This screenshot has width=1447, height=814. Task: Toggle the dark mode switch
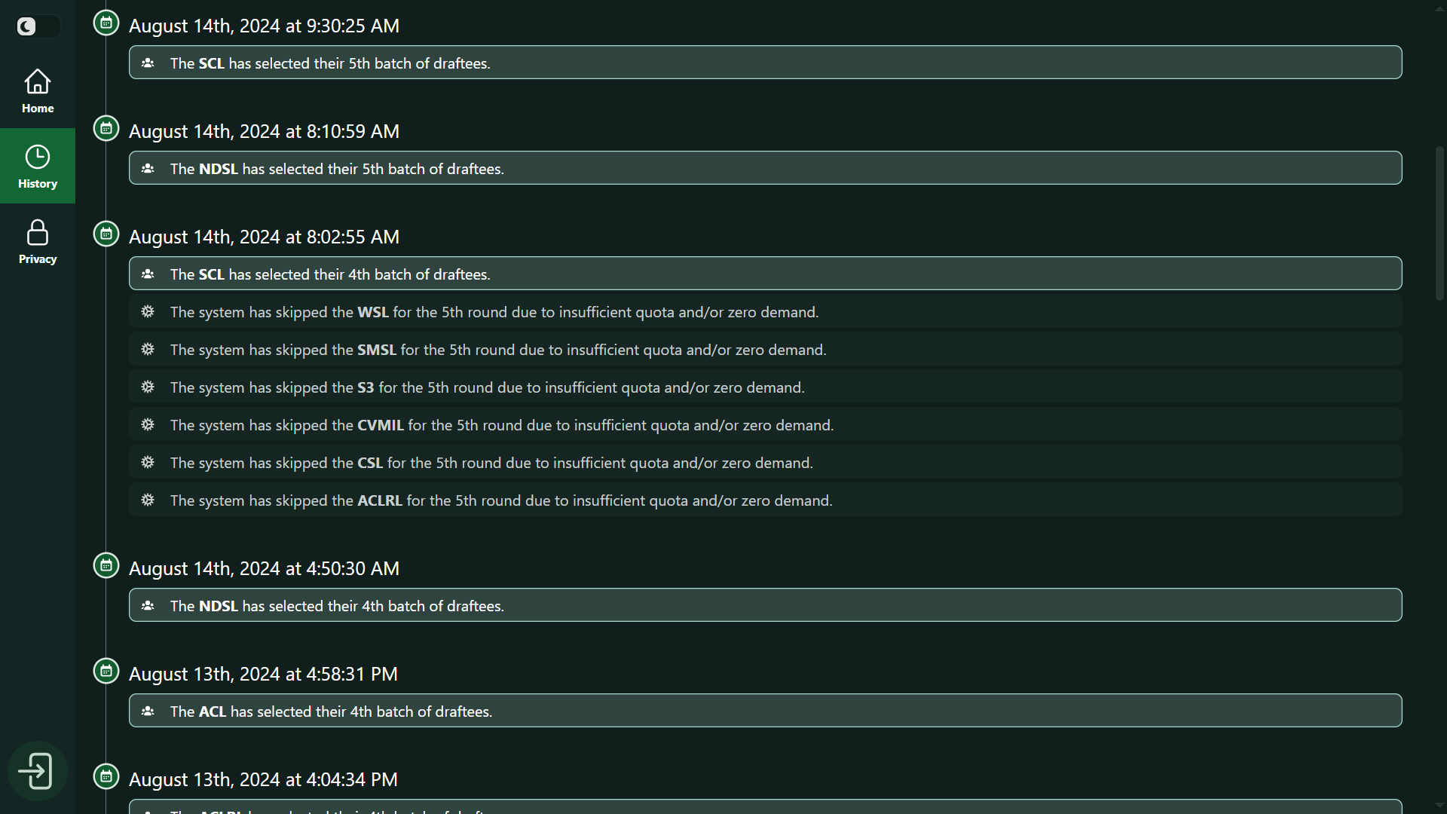coord(38,26)
